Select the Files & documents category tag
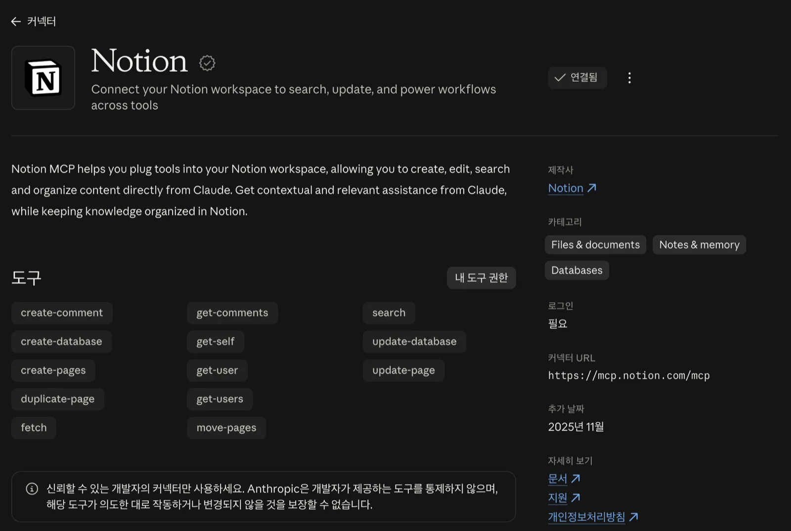The height and width of the screenshot is (531, 791). 595,245
